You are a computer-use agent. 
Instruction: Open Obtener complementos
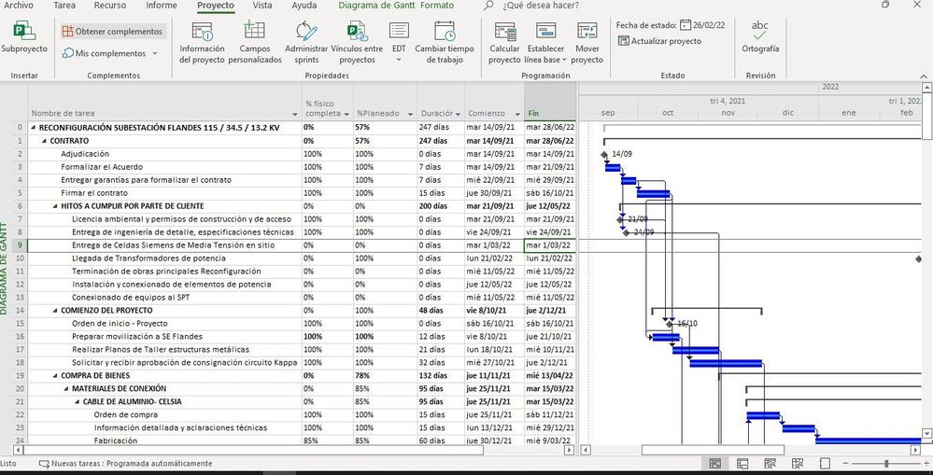[113, 31]
